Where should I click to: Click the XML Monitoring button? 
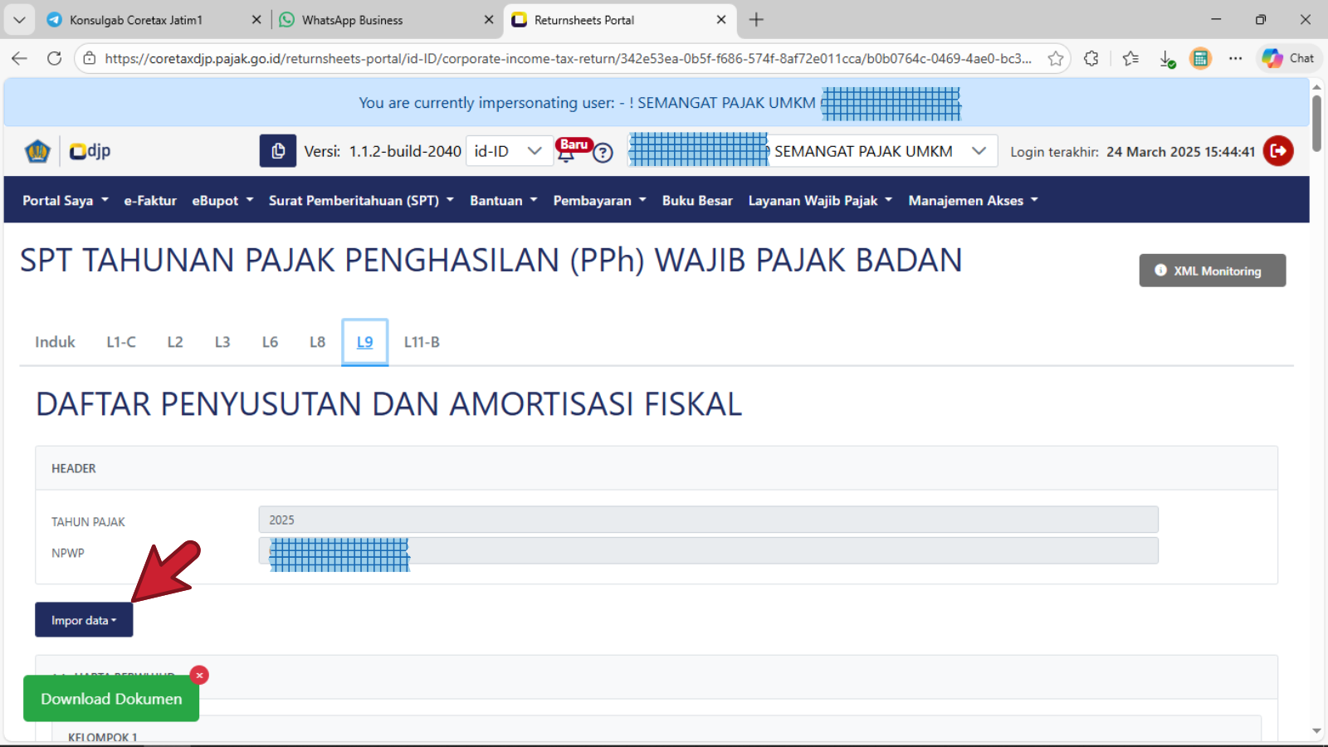pos(1212,271)
